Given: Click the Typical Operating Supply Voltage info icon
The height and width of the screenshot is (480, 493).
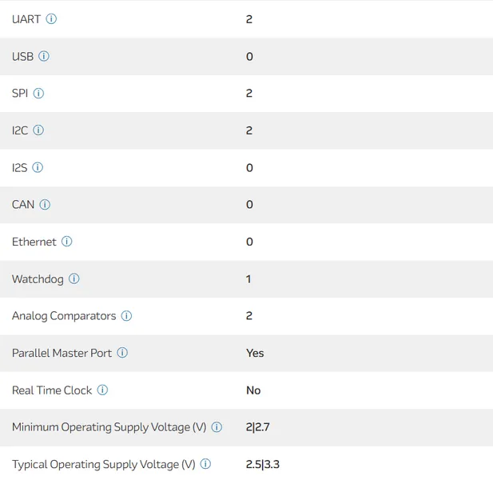Looking at the screenshot, I should (205, 464).
